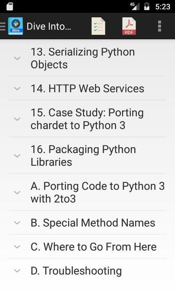This screenshot has width=175, height=291.
Task: Expand the 14. HTTP Web Services chevron
Action: pyautogui.click(x=17, y=88)
